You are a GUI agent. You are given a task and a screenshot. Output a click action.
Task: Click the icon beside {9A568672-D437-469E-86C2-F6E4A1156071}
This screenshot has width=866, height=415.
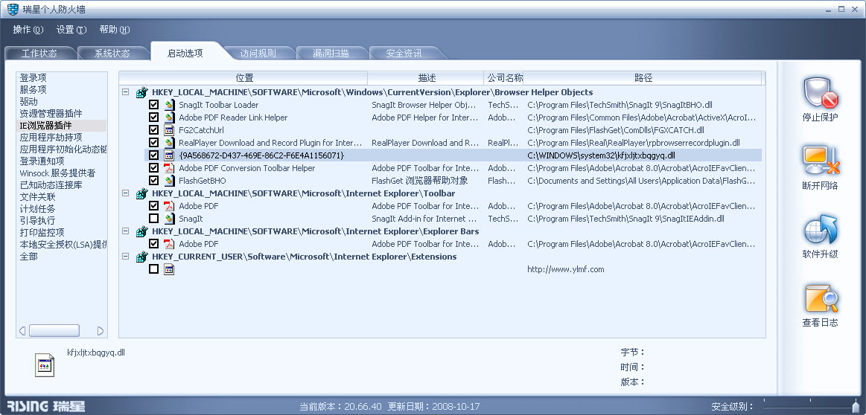(x=169, y=155)
